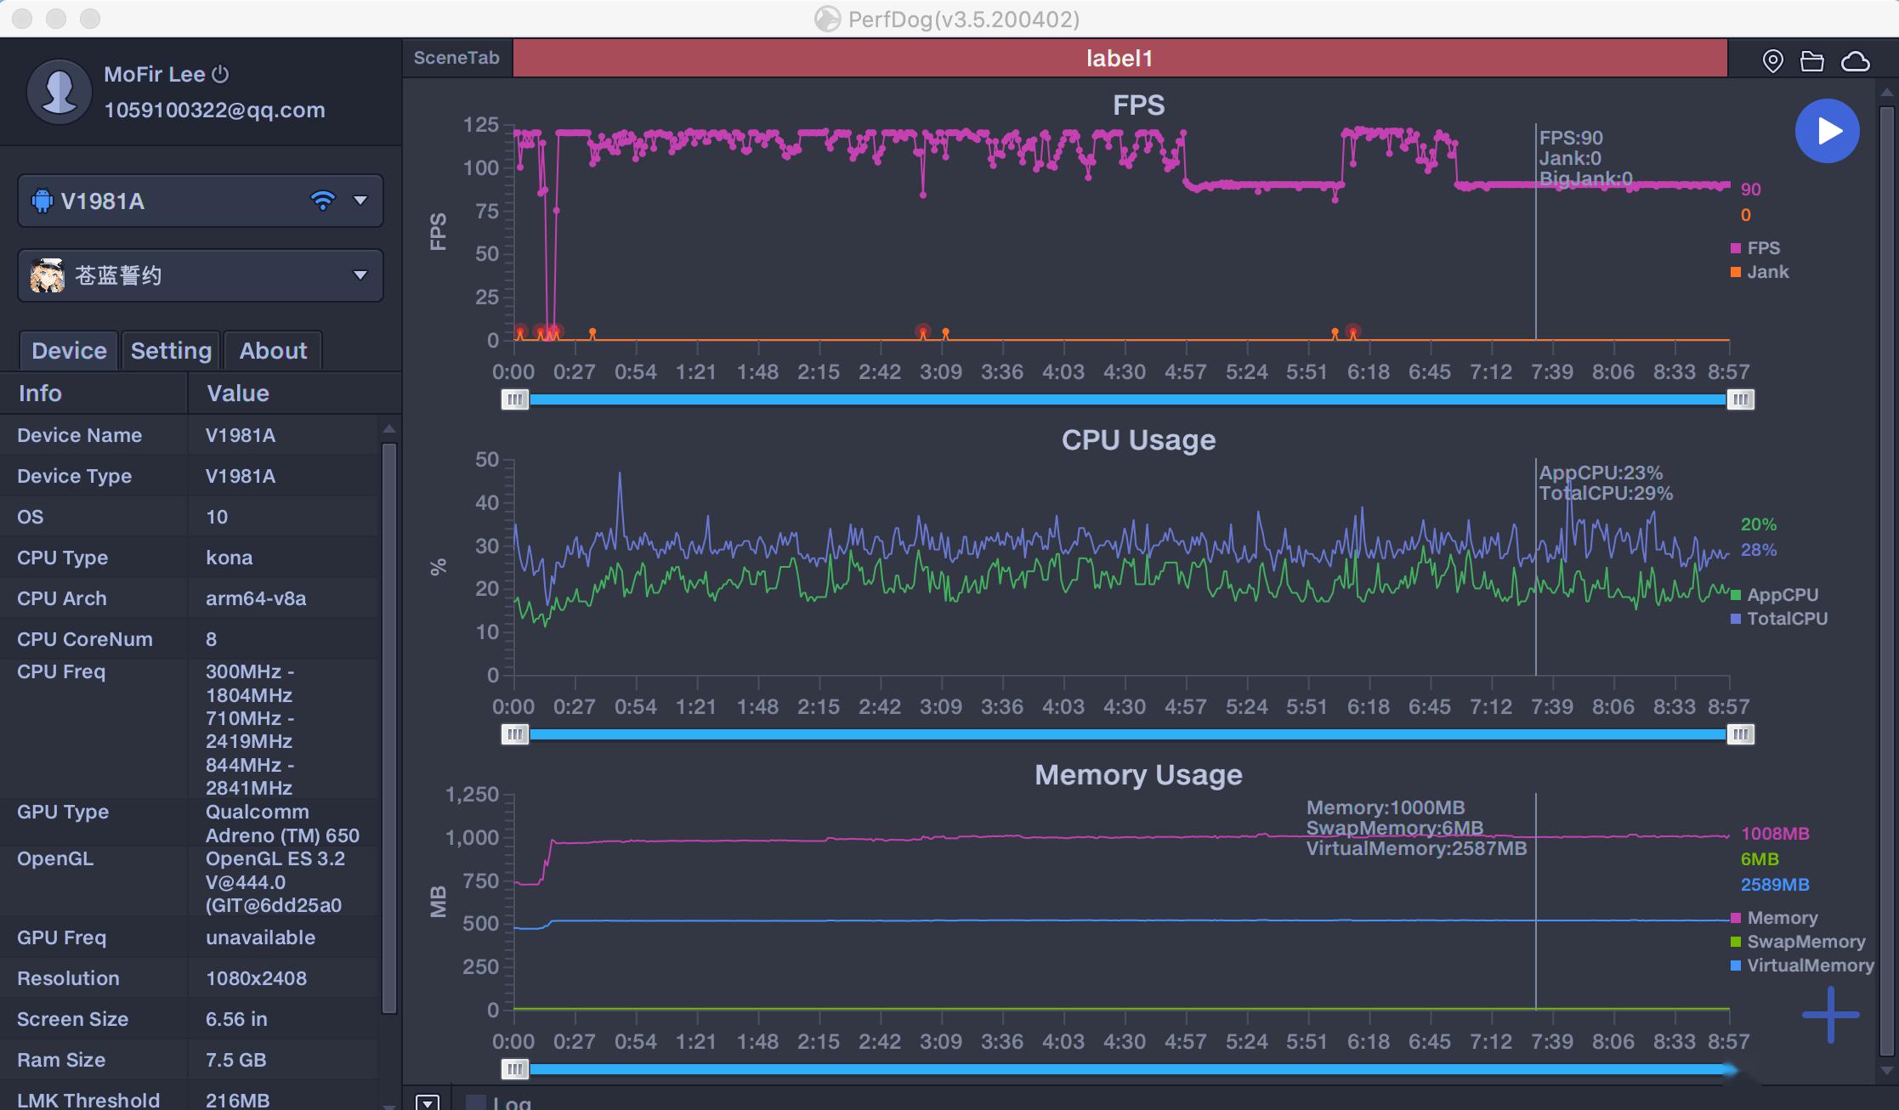Click the About tab
The width and height of the screenshot is (1899, 1110).
272,348
